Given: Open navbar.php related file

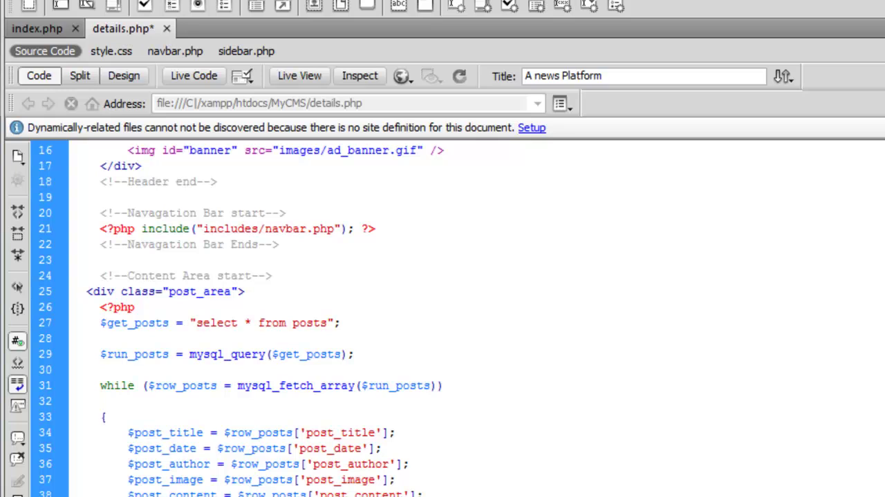Looking at the screenshot, I should [175, 51].
